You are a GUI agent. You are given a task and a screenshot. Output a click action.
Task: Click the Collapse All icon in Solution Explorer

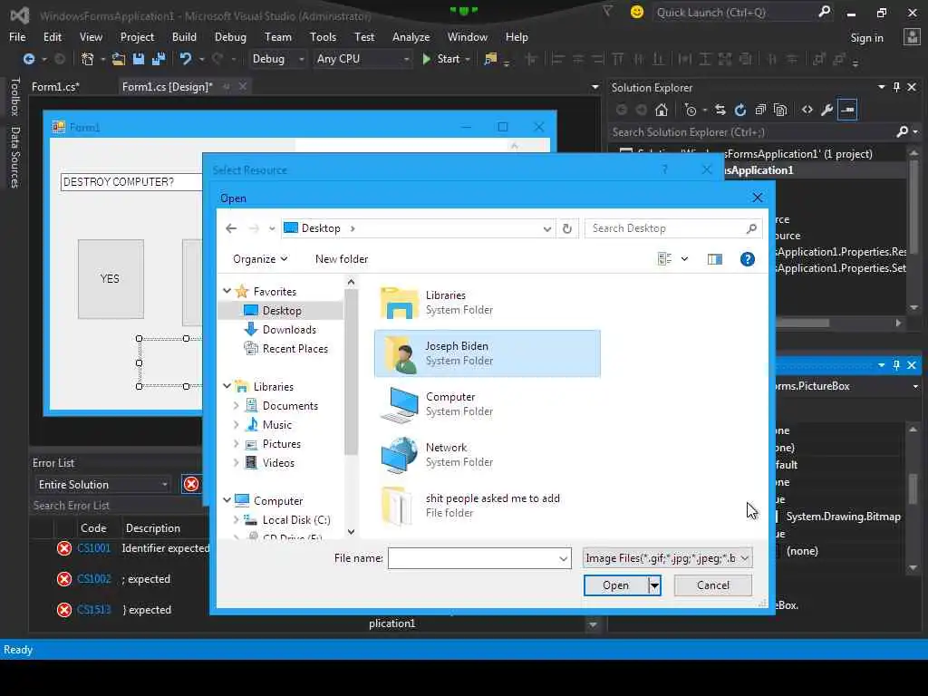[760, 110]
